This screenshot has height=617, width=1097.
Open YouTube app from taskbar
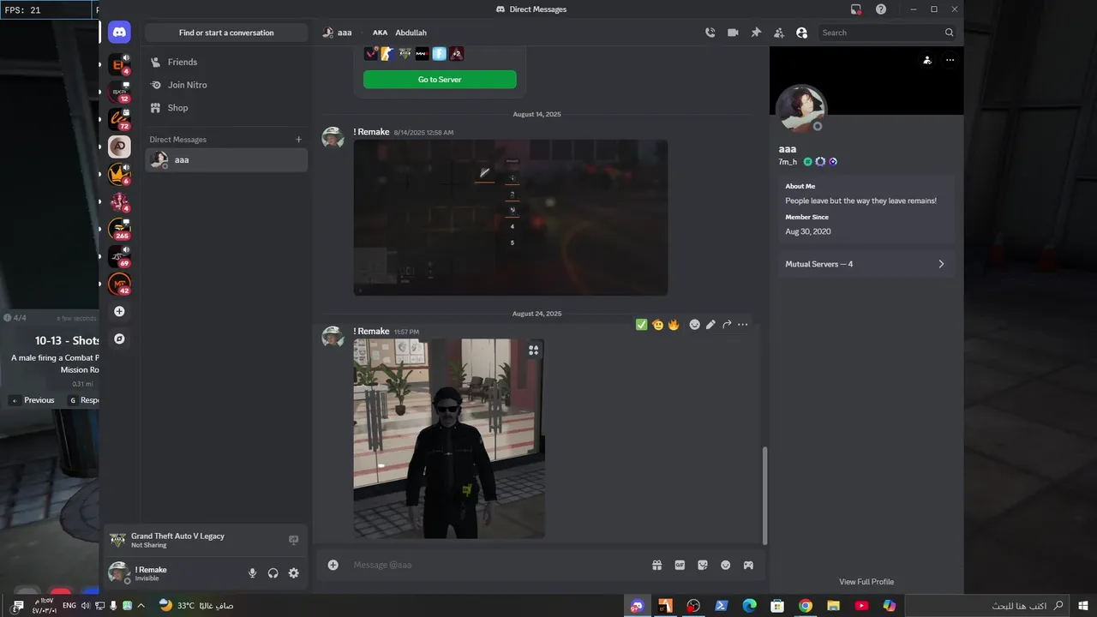862,606
